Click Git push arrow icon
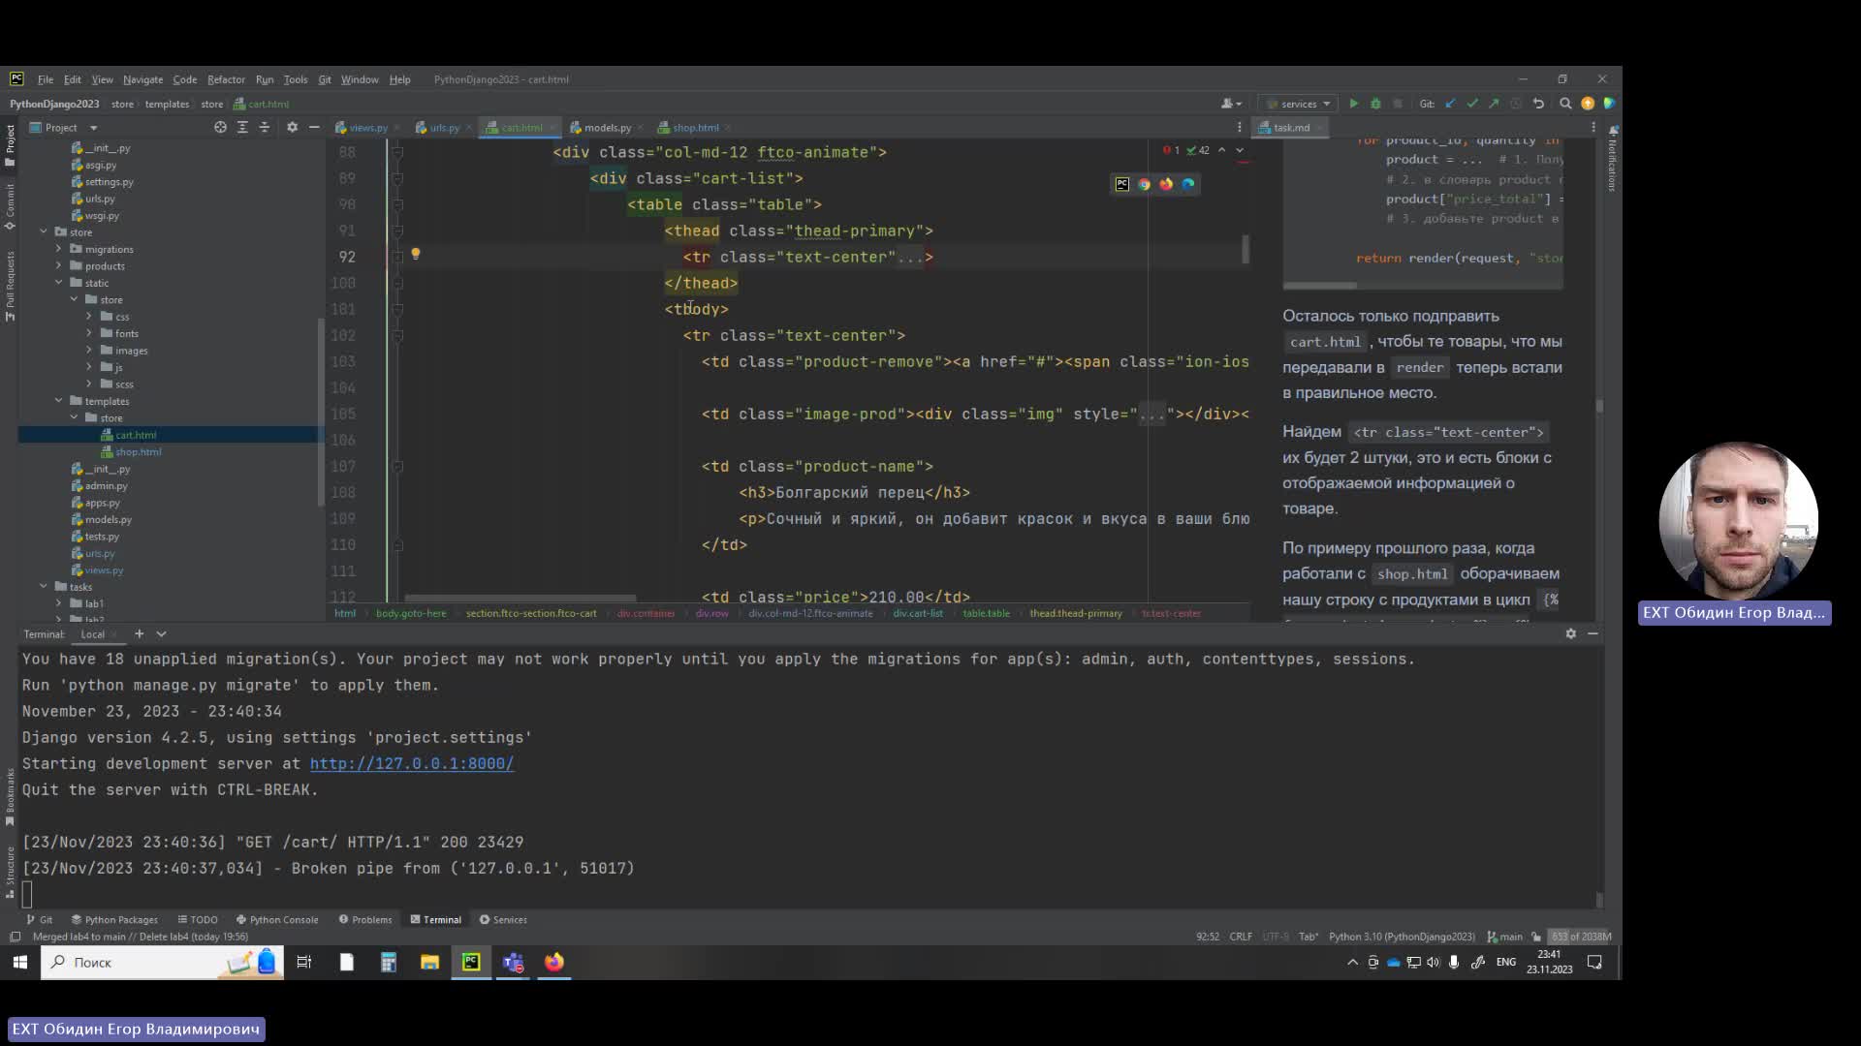Screen dimensions: 1861x1046 click(1494, 104)
